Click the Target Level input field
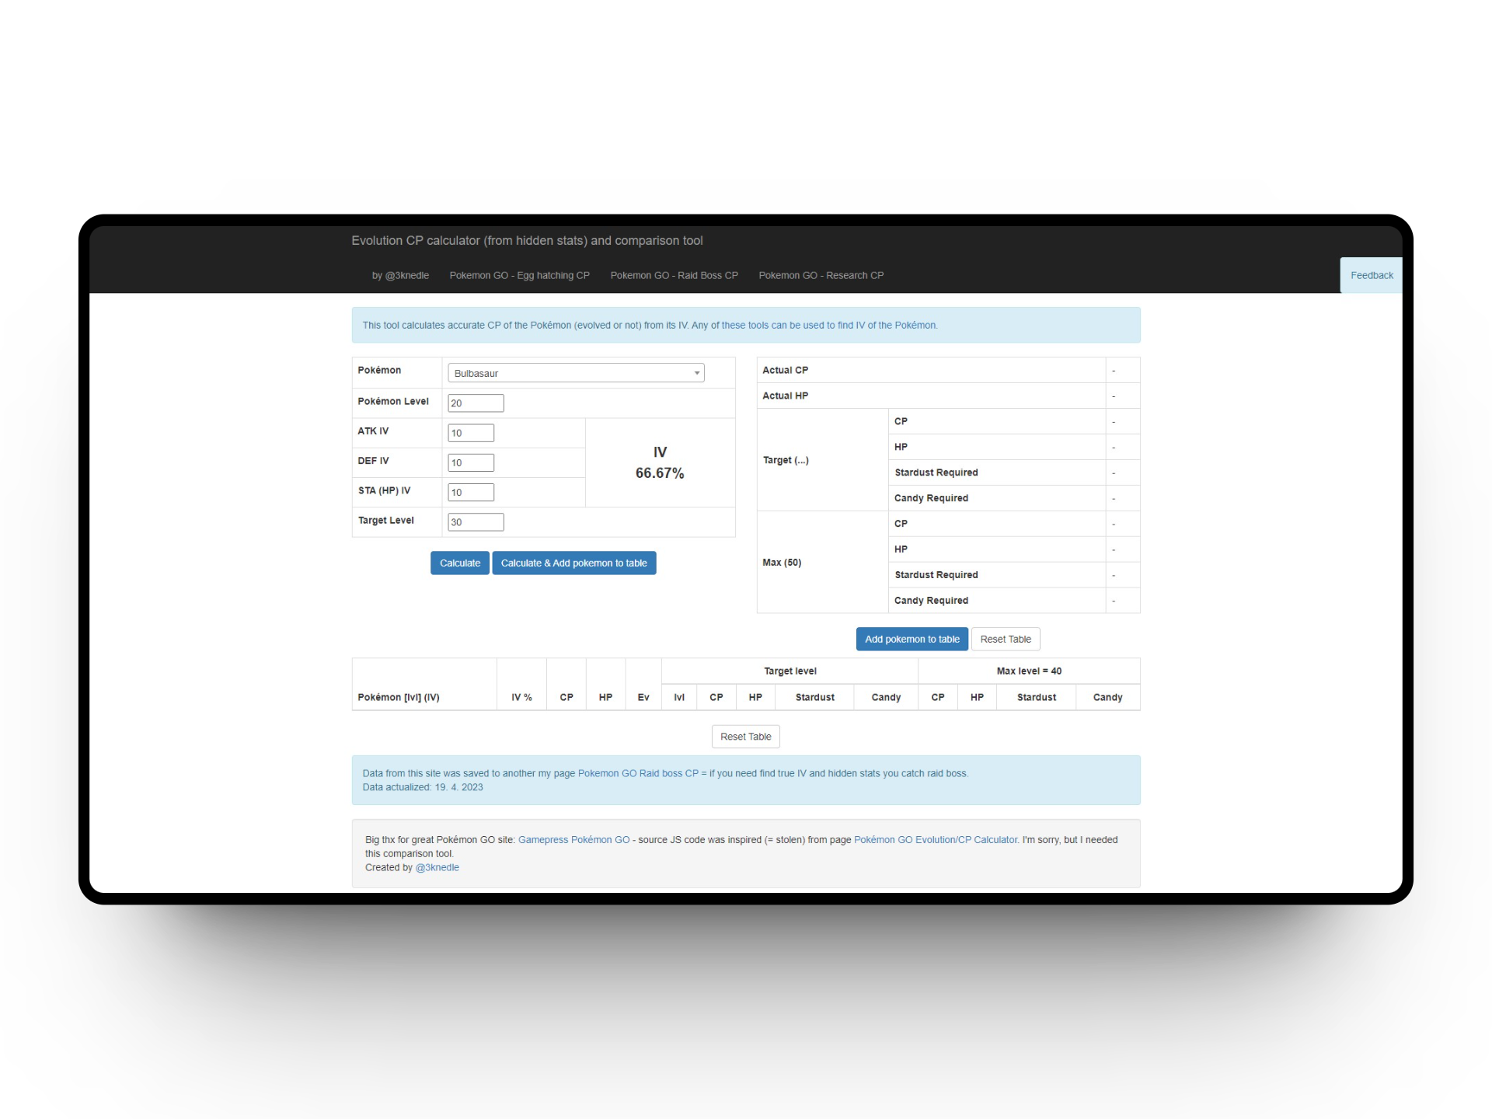 pos(475,522)
